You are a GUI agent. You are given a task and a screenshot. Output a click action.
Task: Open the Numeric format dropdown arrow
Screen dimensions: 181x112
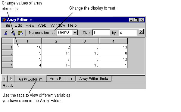(x=75, y=32)
